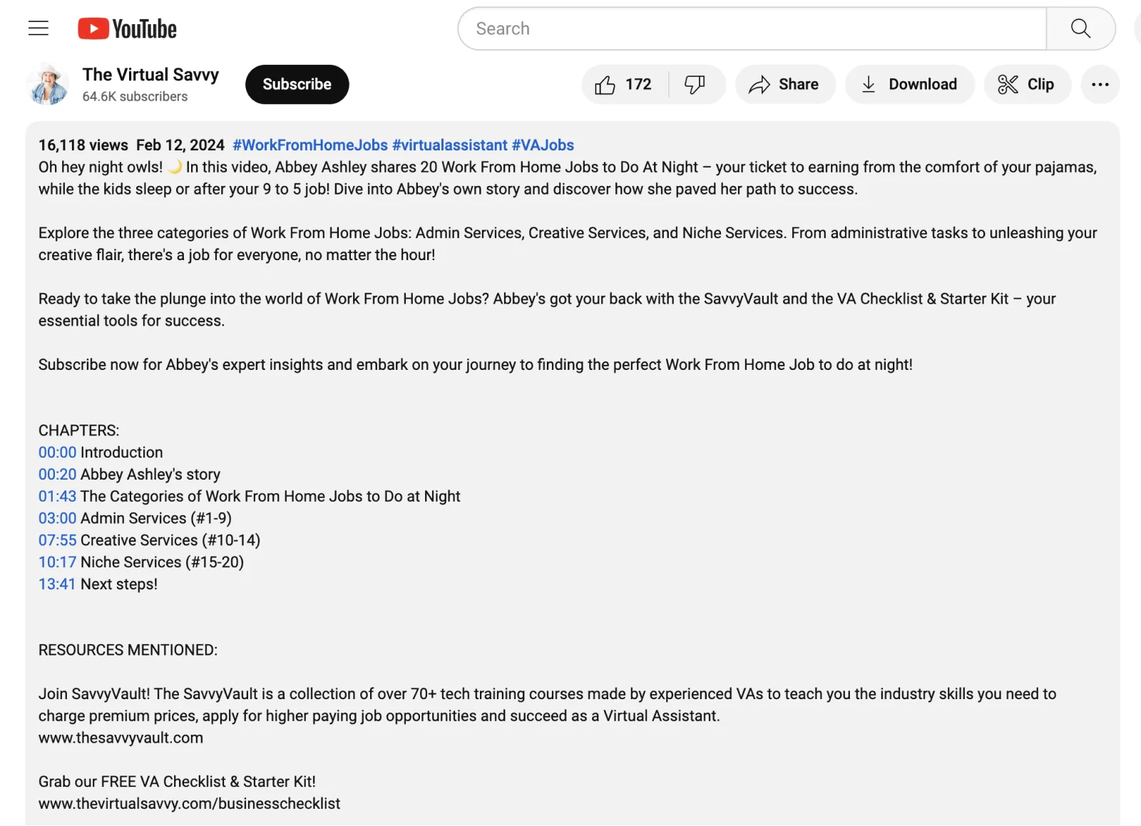Image resolution: width=1141 pixels, height=826 pixels.
Task: Open The Virtual Savvy channel avatar
Action: tap(48, 85)
